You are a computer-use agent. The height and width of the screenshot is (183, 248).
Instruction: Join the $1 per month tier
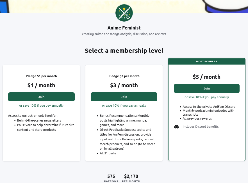[x=41, y=97]
